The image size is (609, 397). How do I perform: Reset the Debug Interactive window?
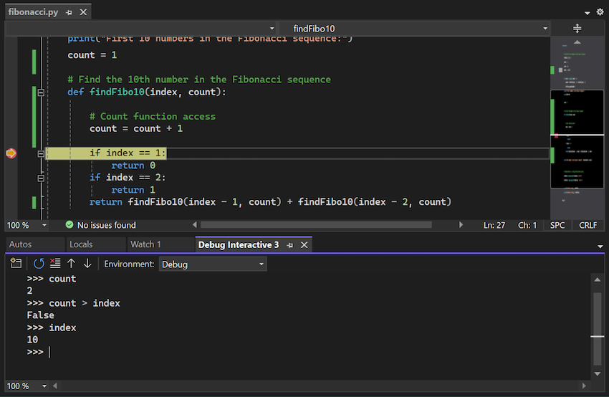coord(39,264)
